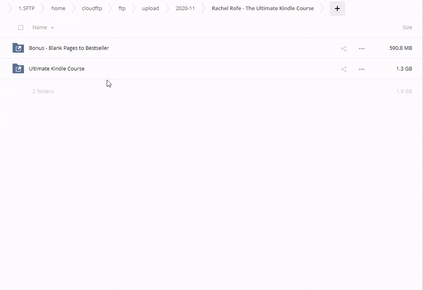Return to the upload breadcrumb folder
The height and width of the screenshot is (290, 423).
click(x=150, y=9)
